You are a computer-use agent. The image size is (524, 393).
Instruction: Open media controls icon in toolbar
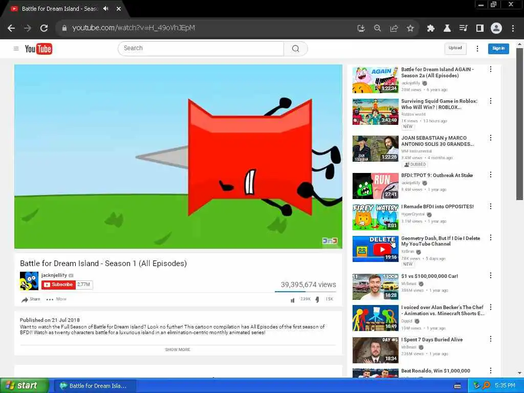point(463,29)
